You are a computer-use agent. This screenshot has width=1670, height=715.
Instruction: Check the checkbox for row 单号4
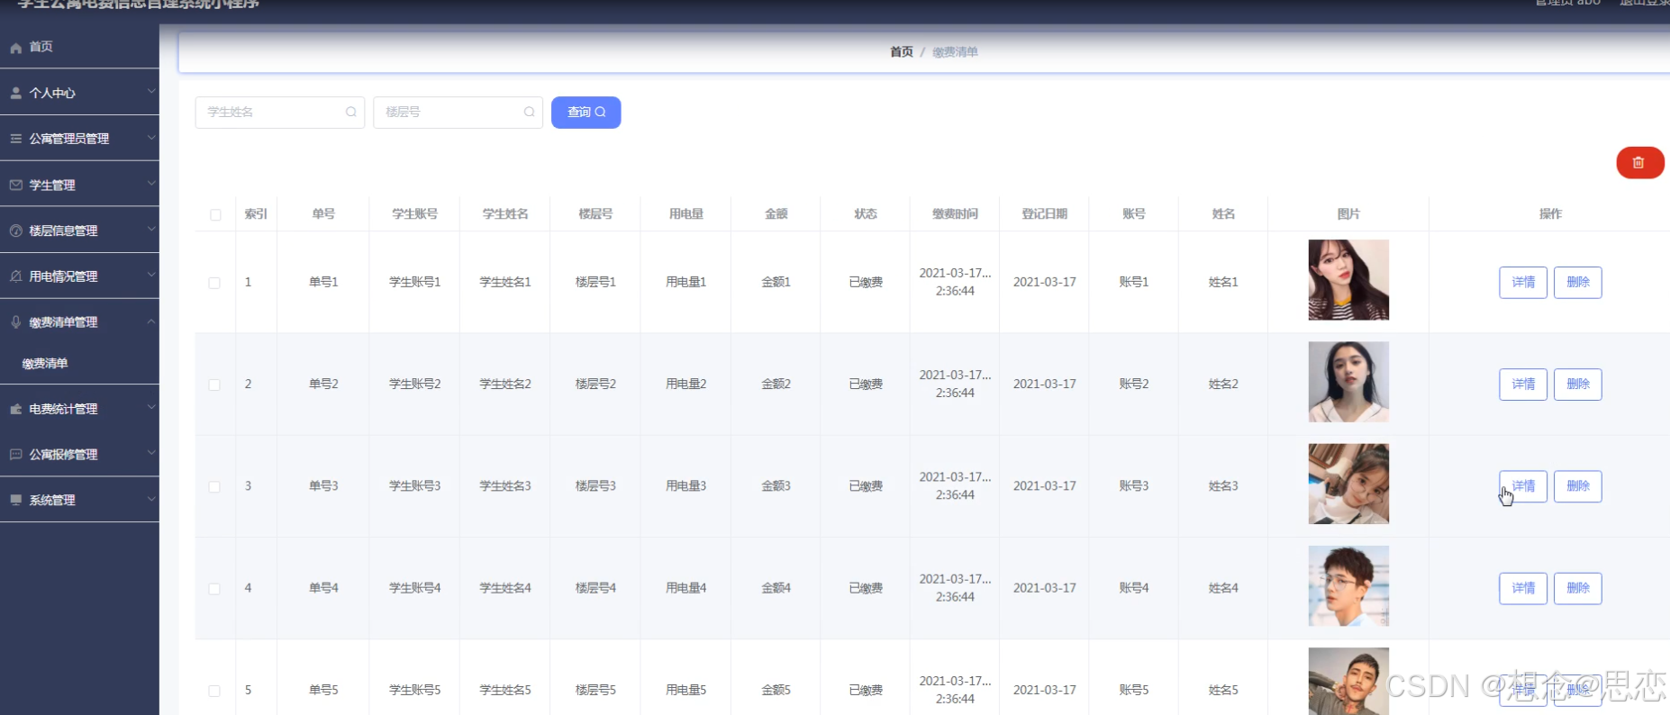pos(214,589)
